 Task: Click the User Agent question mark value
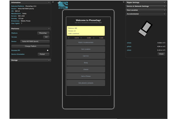click(x=22, y=24)
